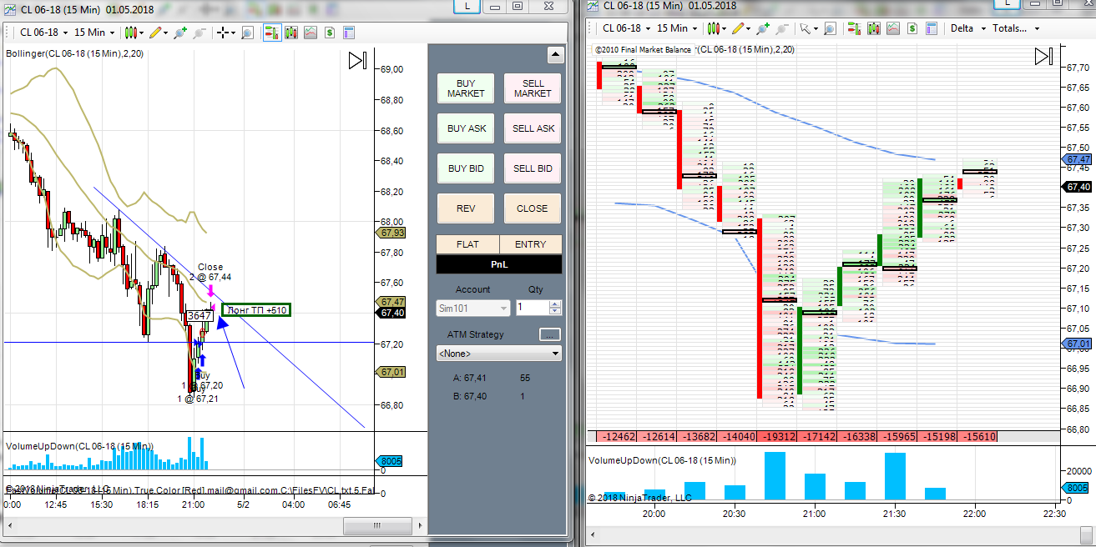Activate zoom frame magnifier in right chart toolbar
The height and width of the screenshot is (547, 1096).
[830, 28]
